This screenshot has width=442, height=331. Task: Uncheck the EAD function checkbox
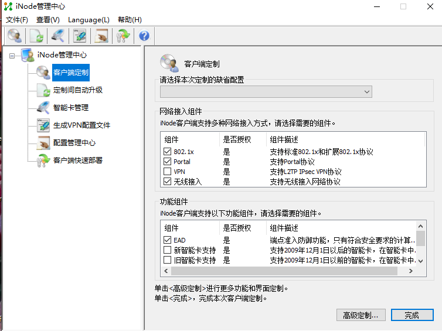tap(167, 240)
